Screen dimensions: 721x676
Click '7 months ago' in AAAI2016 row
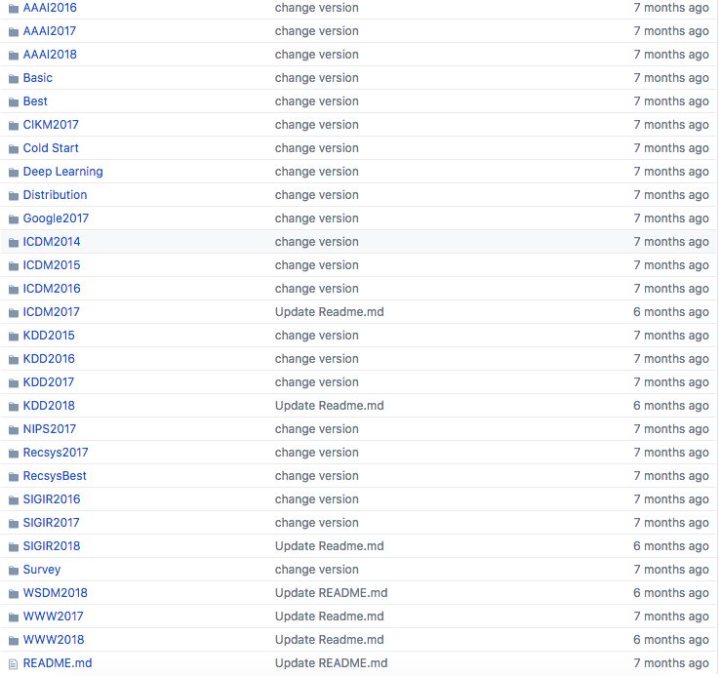pos(671,8)
